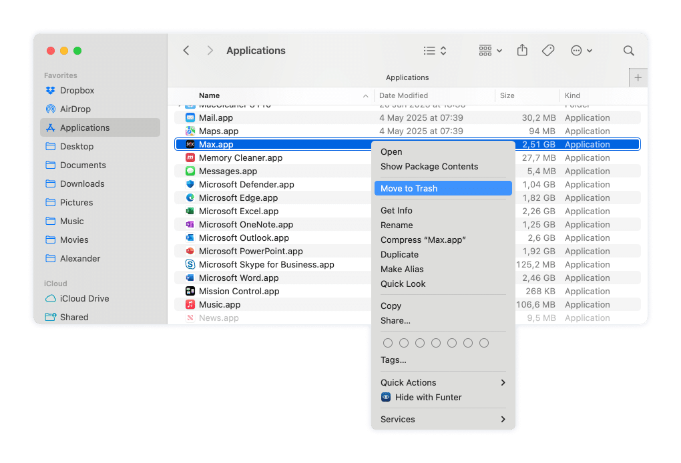This screenshot has height=463, width=681.
Task: Select the Mail.app icon
Action: point(190,117)
